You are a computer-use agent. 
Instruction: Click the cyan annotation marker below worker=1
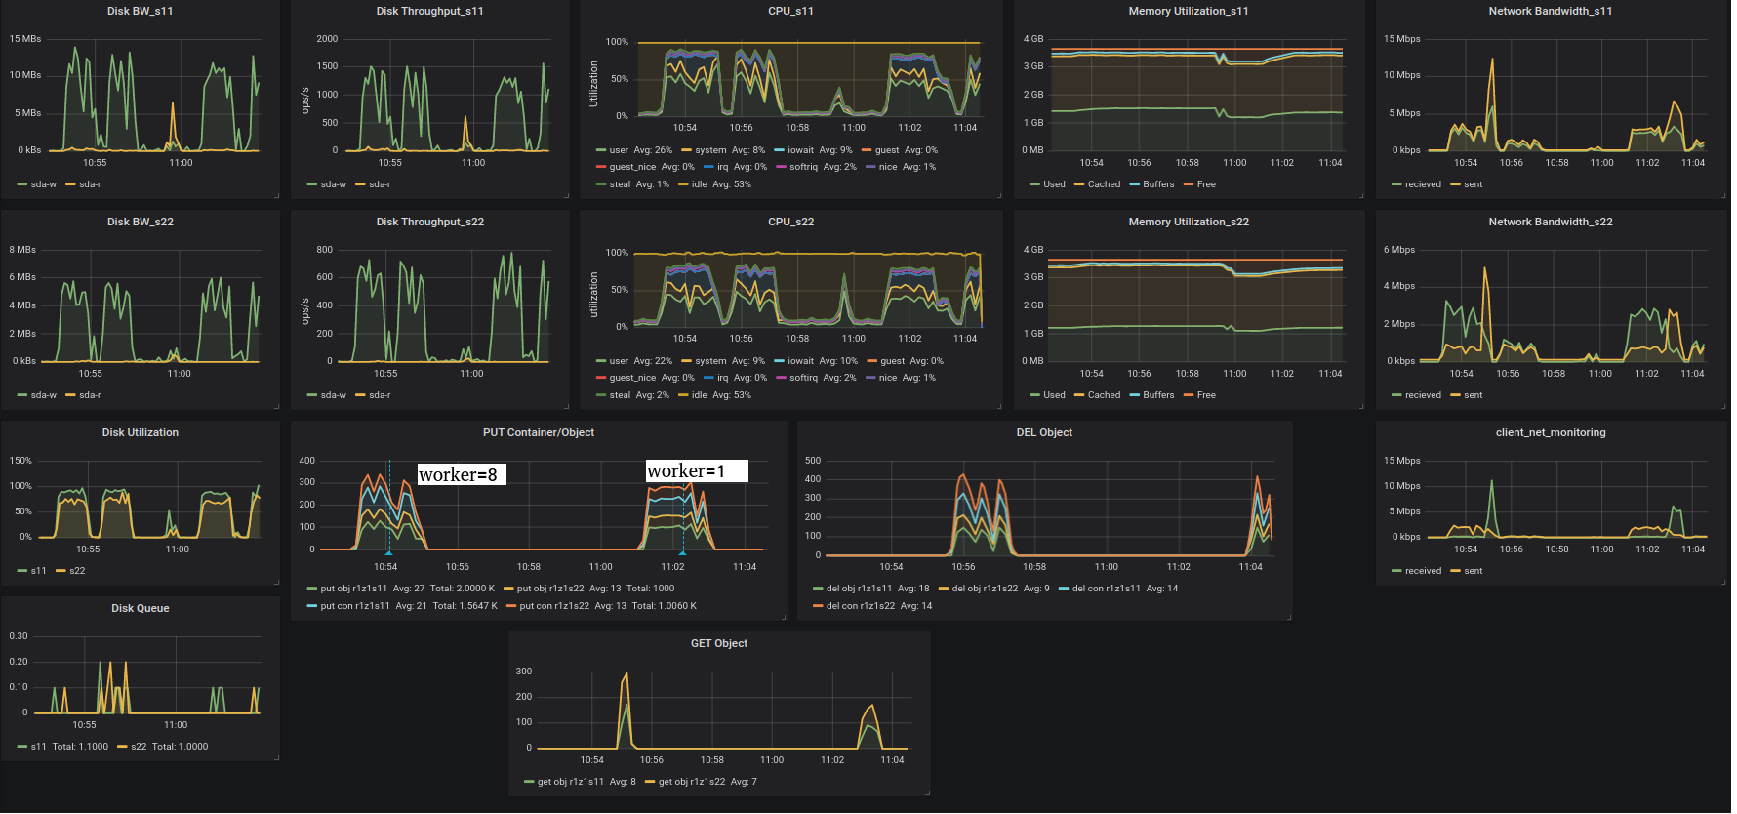tap(682, 552)
